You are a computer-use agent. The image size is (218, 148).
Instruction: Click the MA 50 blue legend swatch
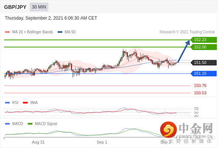click(x=60, y=32)
